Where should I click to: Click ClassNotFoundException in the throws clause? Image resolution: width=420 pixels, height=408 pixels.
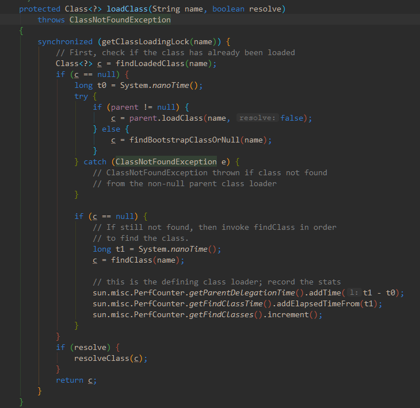(x=120, y=20)
